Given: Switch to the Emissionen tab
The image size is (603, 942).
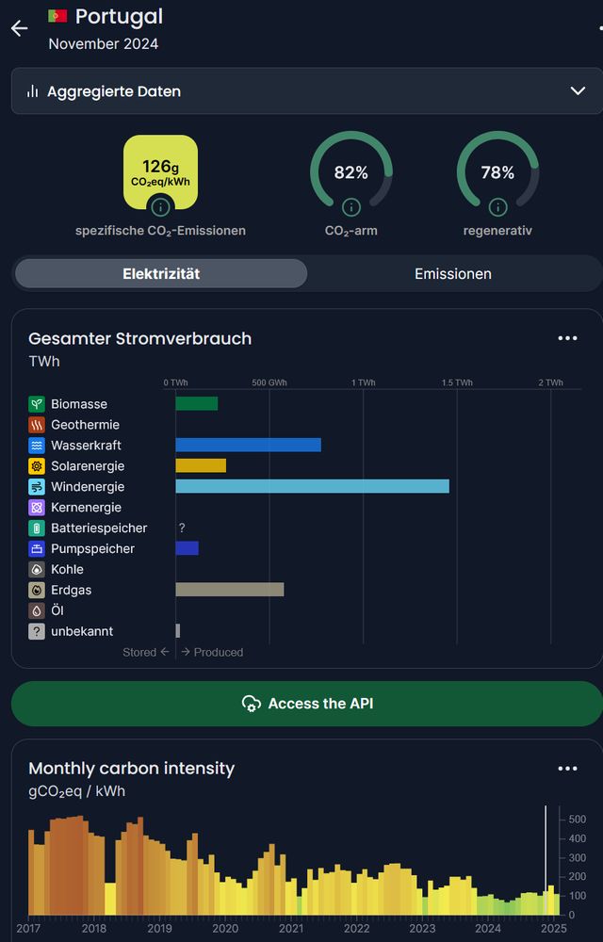Looking at the screenshot, I should [453, 274].
